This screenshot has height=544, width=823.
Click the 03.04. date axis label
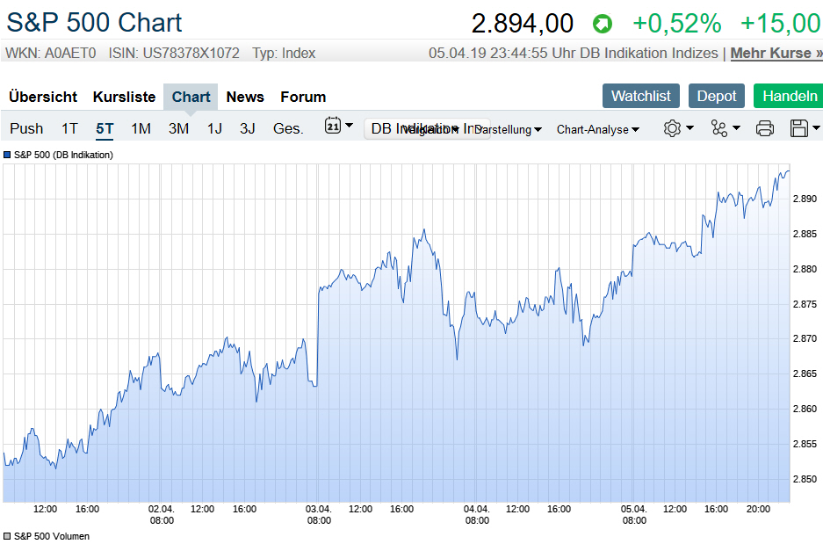coord(319,509)
